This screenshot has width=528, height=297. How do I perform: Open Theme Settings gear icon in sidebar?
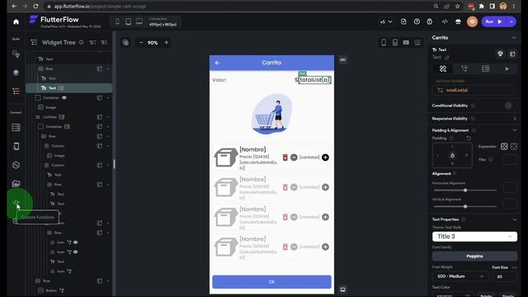click(16, 165)
